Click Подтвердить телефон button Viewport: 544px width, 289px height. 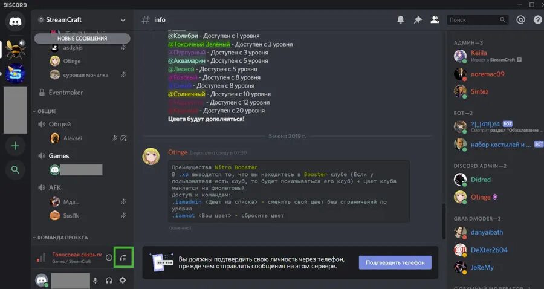(395, 262)
